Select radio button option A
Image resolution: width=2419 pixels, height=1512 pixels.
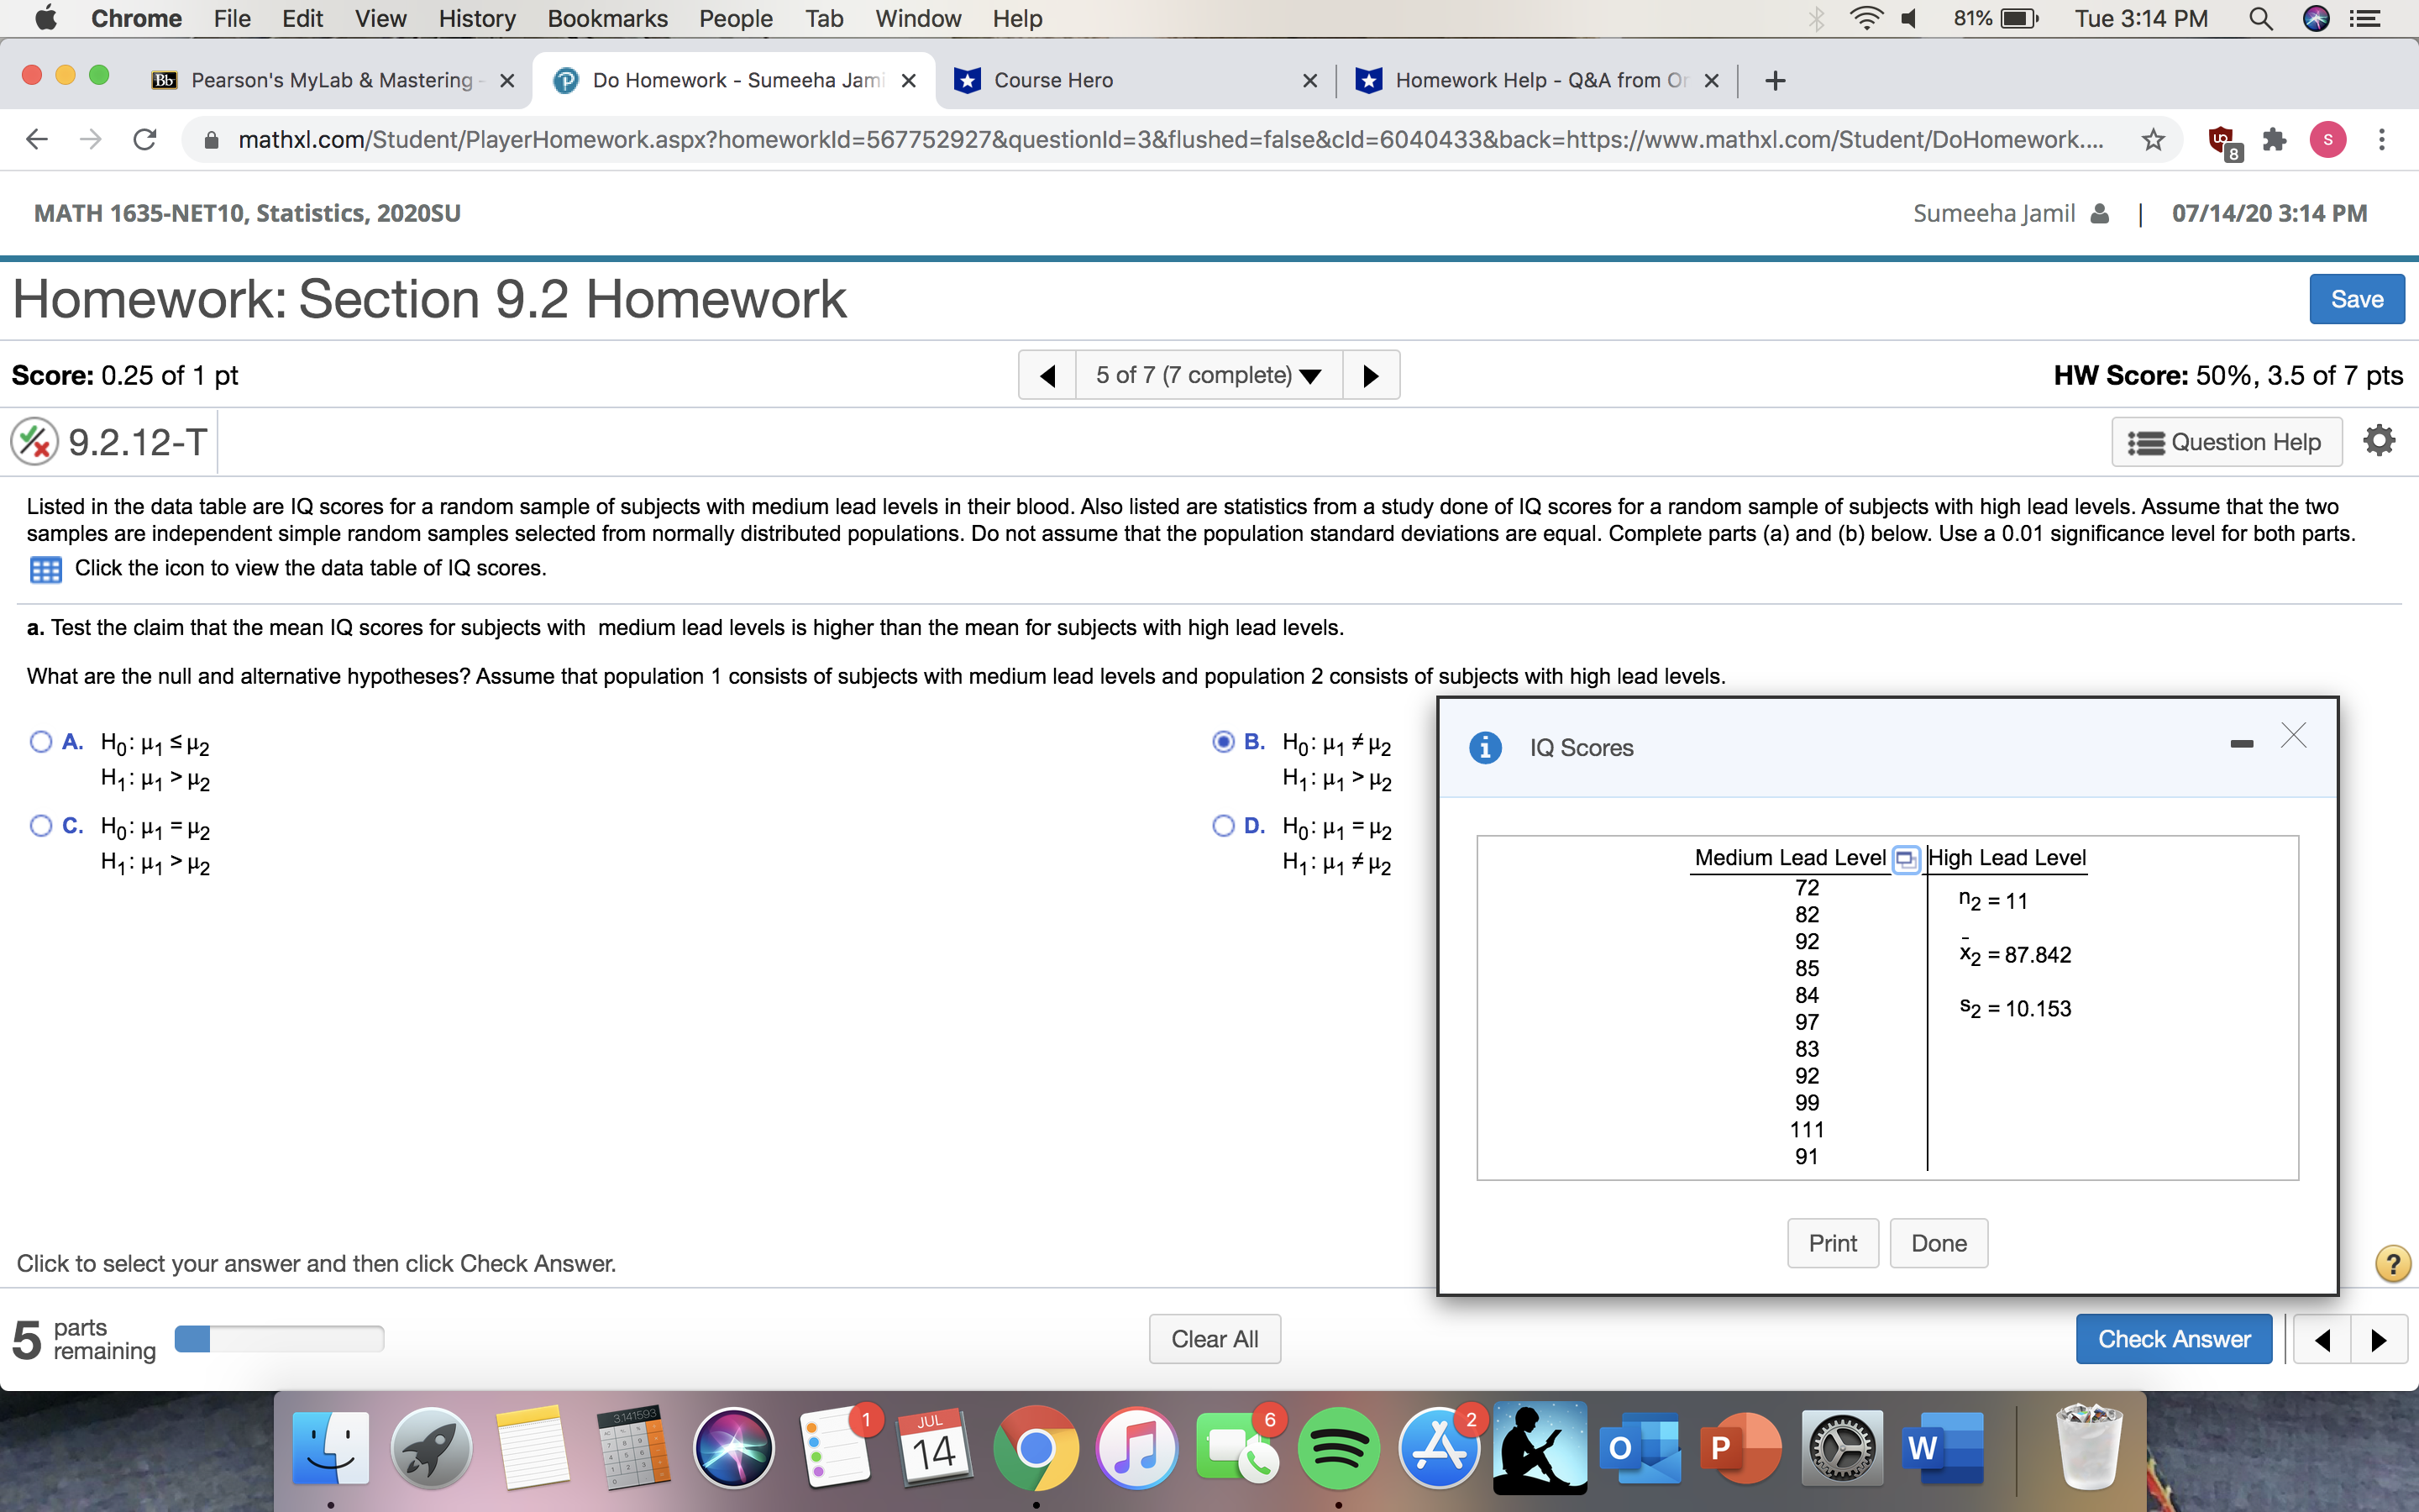(x=45, y=740)
